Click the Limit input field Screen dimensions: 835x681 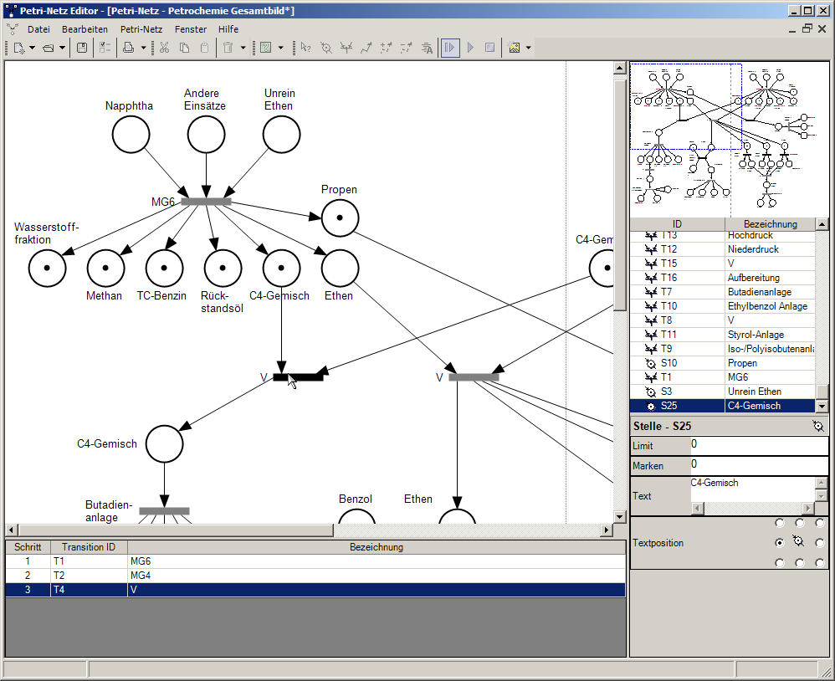coord(759,445)
